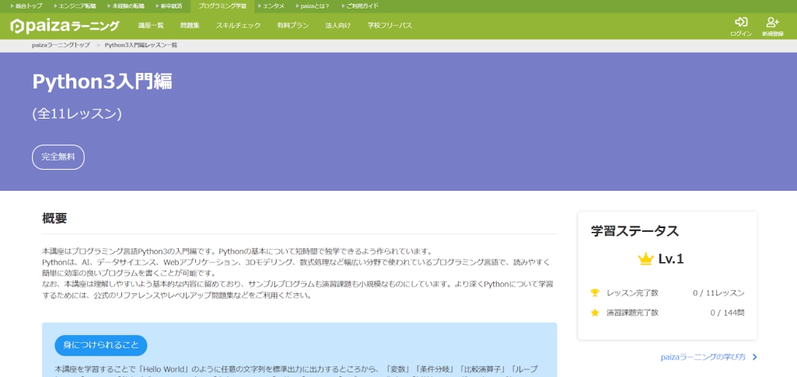Click the 身につけられること label
797x377 pixels.
tap(100, 345)
